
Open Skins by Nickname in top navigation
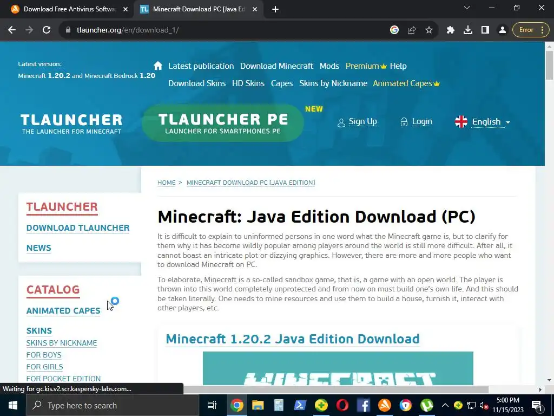333,83
